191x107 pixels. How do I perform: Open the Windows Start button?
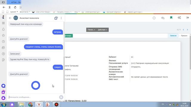coord(4,104)
